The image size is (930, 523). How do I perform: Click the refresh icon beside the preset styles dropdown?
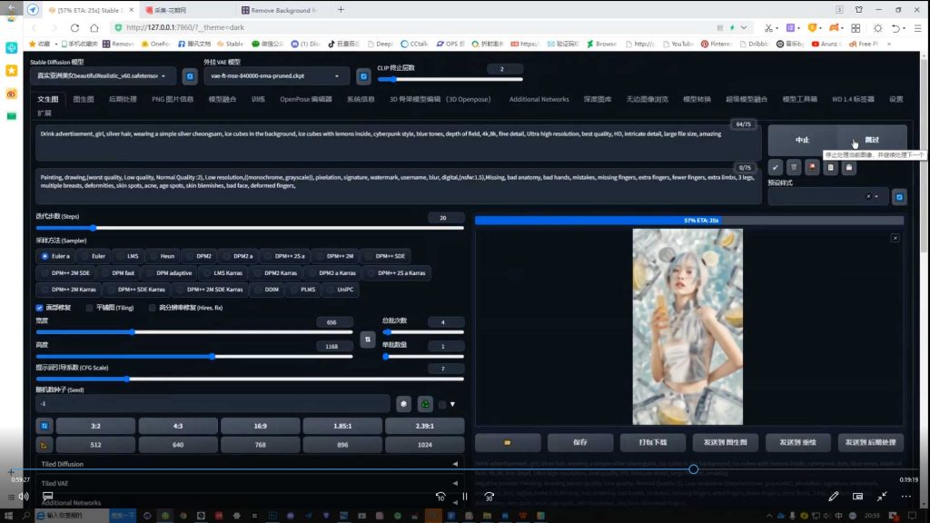[899, 196]
